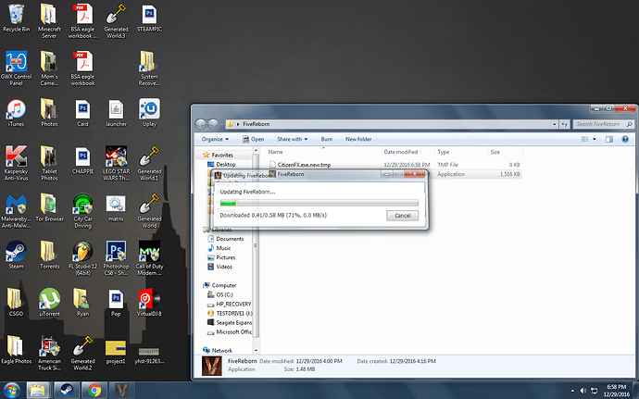Open the Share with dropdown menu
639x399 pixels.
[x=293, y=140]
